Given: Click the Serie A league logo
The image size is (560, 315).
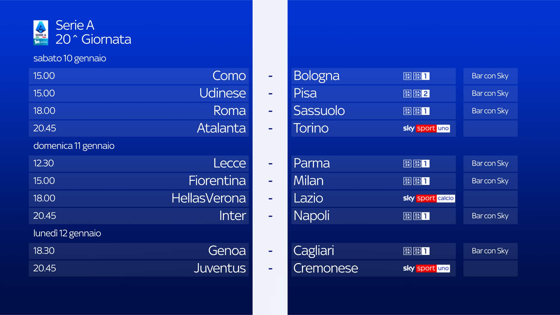Looking at the screenshot, I should (x=41, y=32).
